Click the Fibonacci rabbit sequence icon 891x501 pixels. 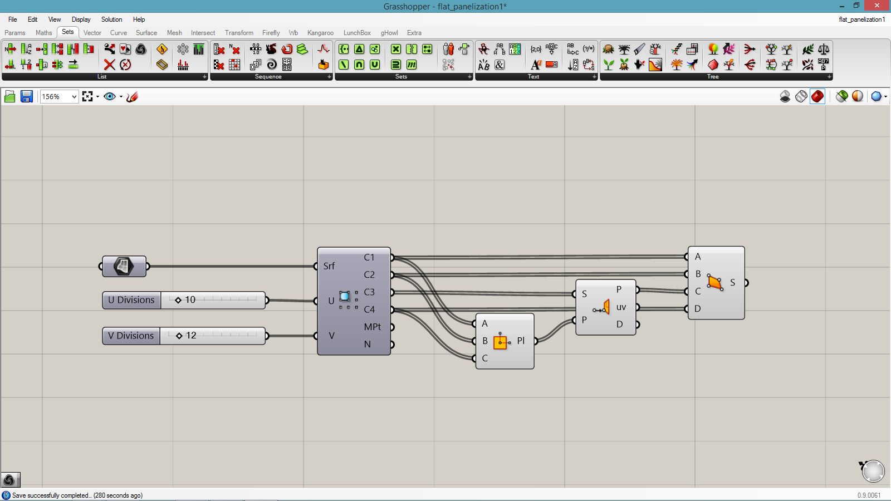coord(271,50)
